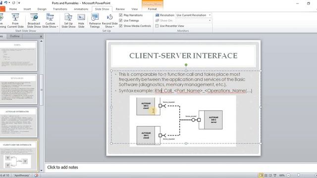Click the Hide Slide button
Viewport: 317px width, 178px height.
click(81, 21)
